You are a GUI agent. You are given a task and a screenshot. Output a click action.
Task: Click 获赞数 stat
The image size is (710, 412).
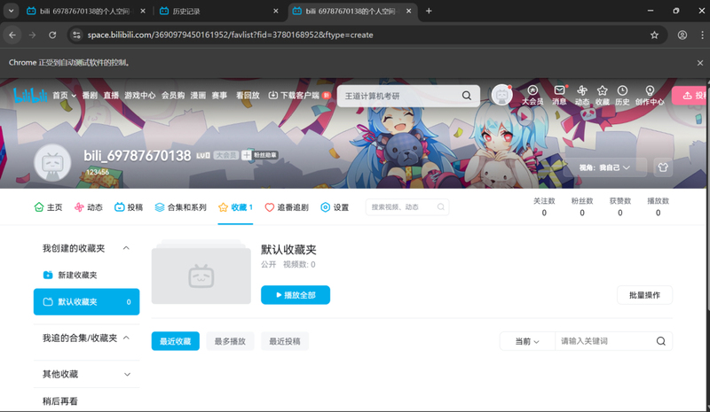tap(619, 206)
